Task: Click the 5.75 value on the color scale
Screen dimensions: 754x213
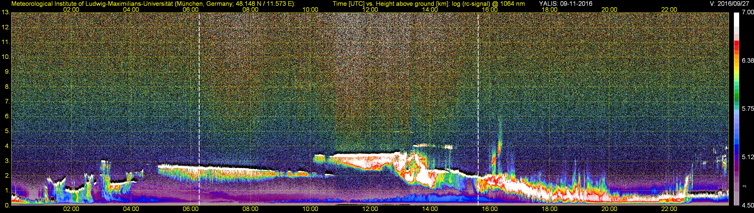Action: pyautogui.click(x=747, y=109)
